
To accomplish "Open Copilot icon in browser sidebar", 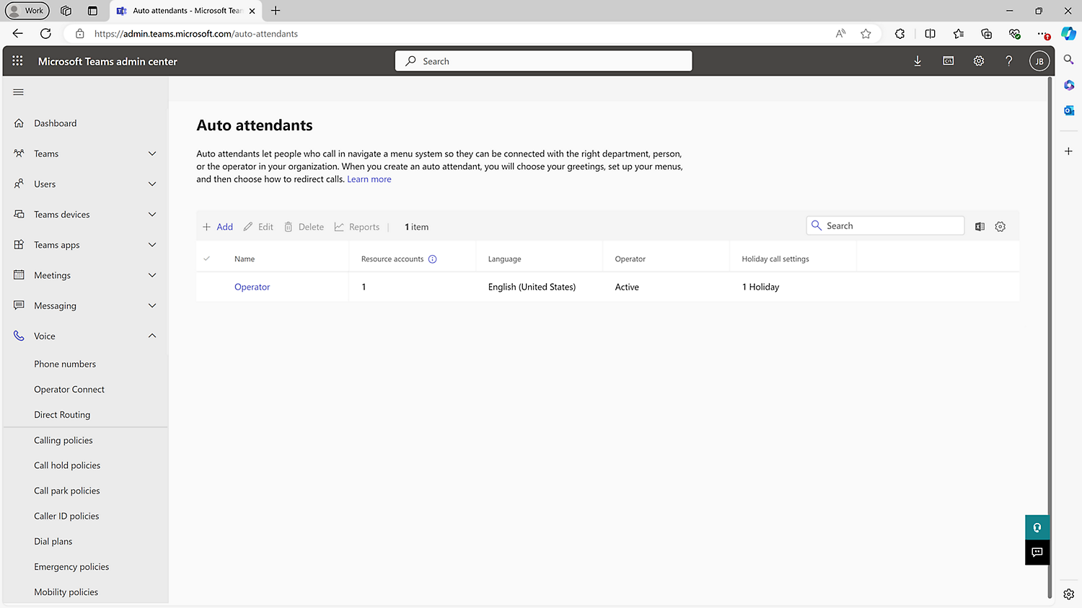I will pyautogui.click(x=1069, y=34).
